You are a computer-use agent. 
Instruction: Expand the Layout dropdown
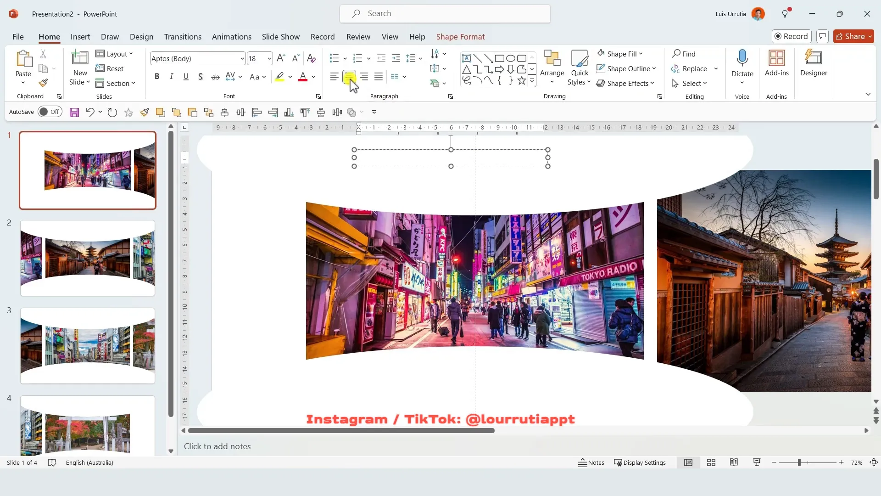pos(114,54)
